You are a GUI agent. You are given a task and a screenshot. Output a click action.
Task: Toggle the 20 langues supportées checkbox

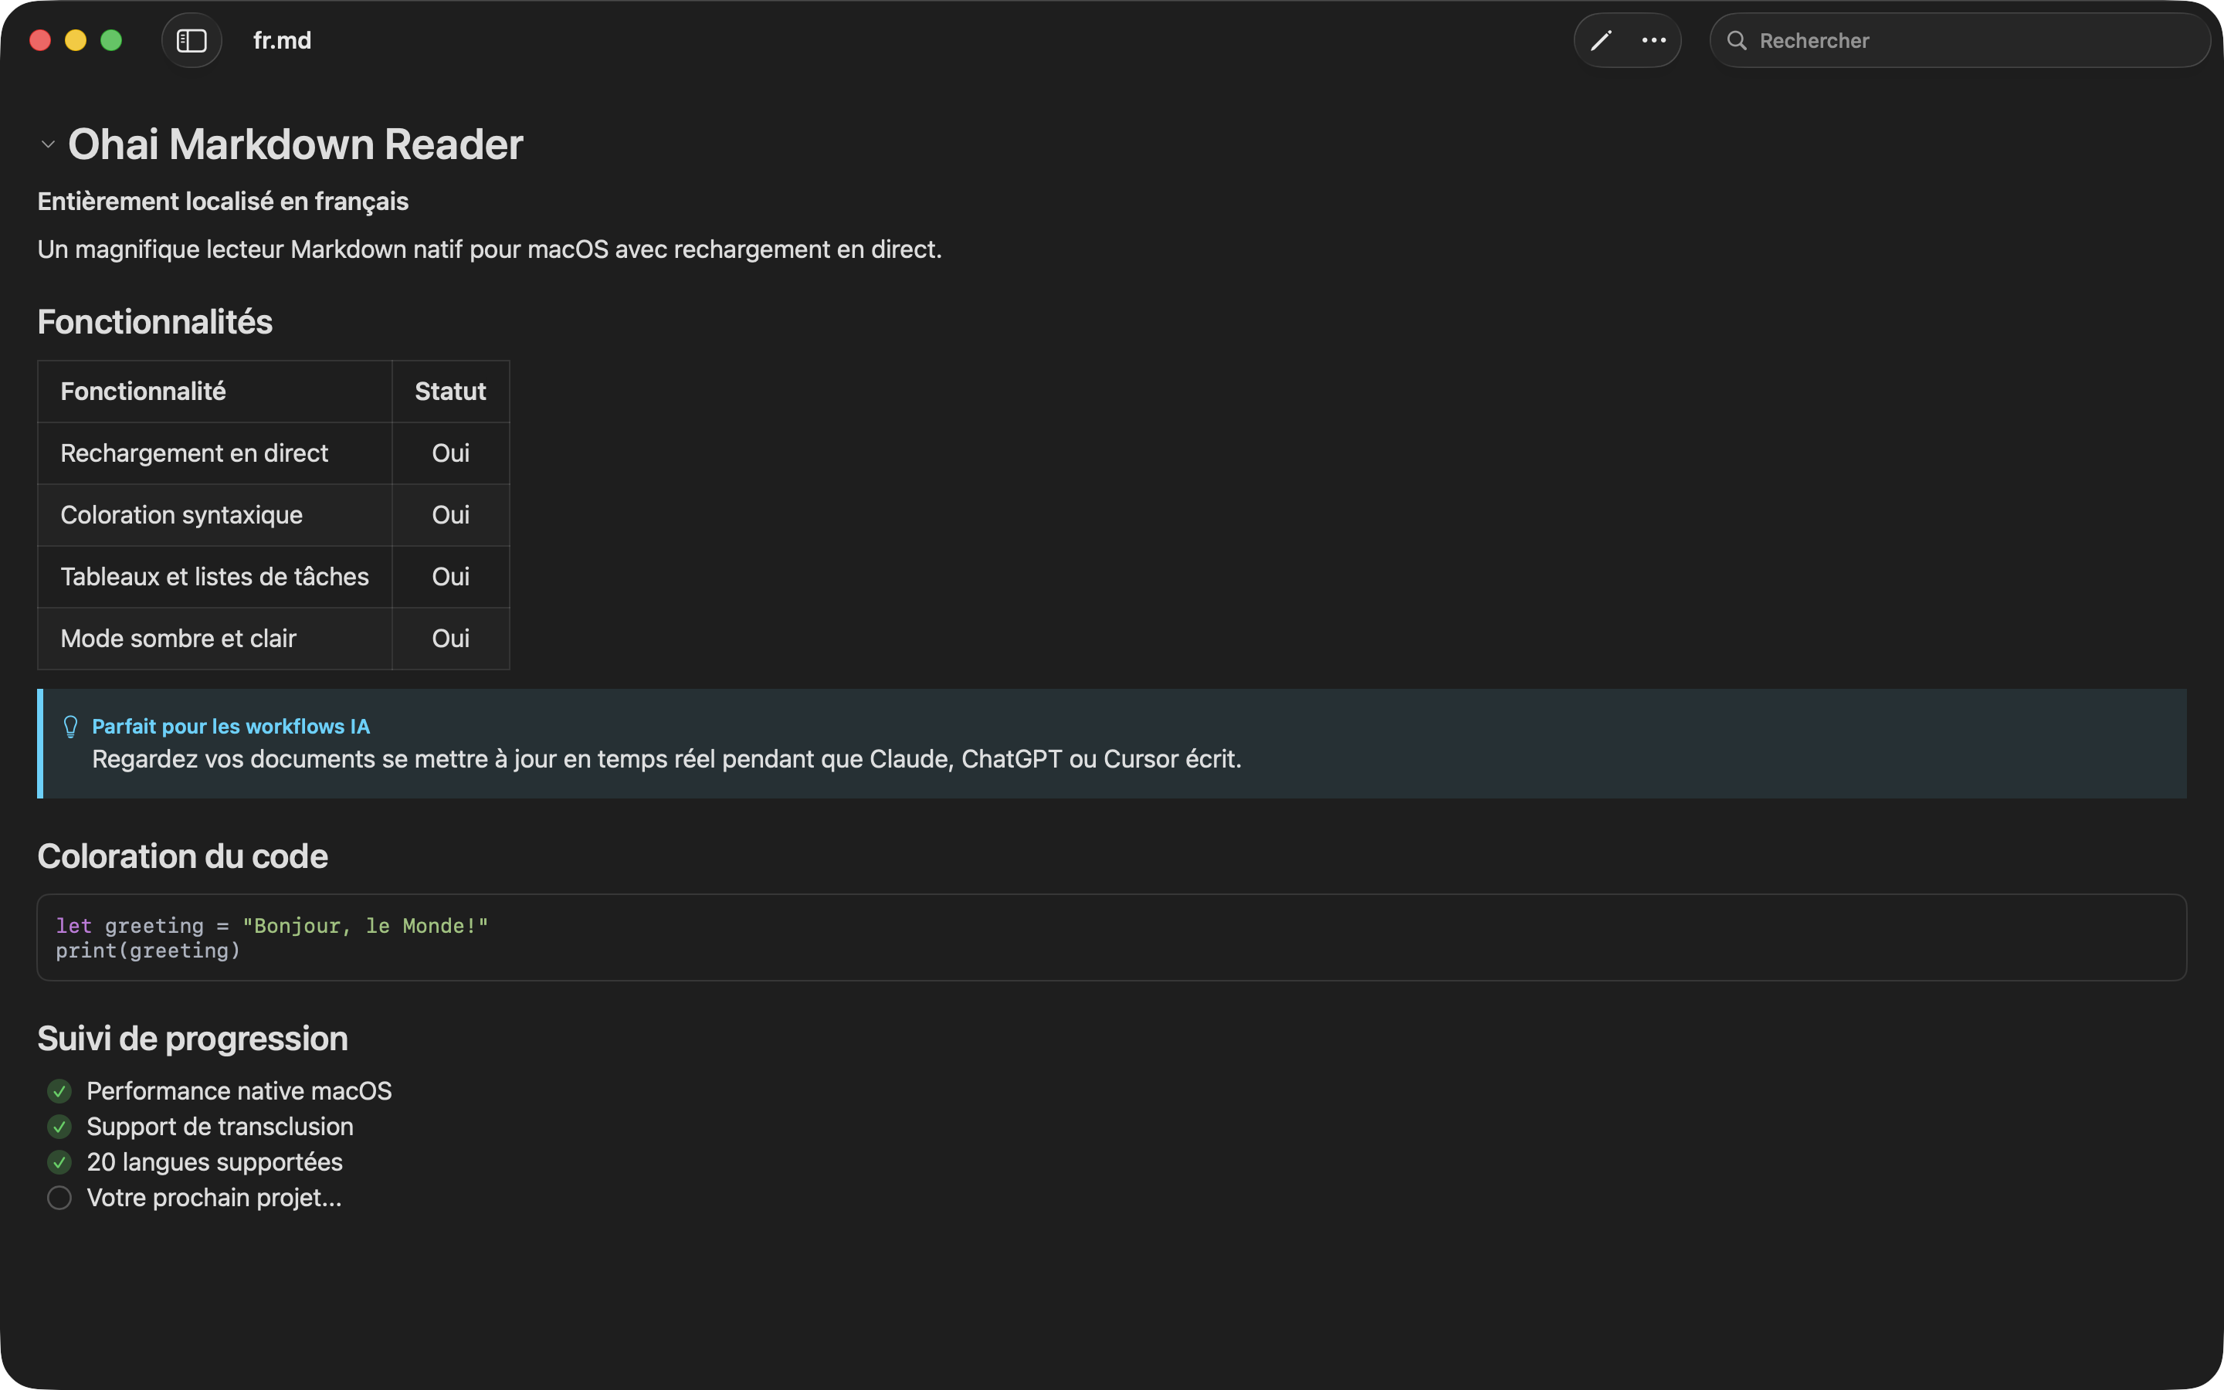click(x=59, y=1163)
